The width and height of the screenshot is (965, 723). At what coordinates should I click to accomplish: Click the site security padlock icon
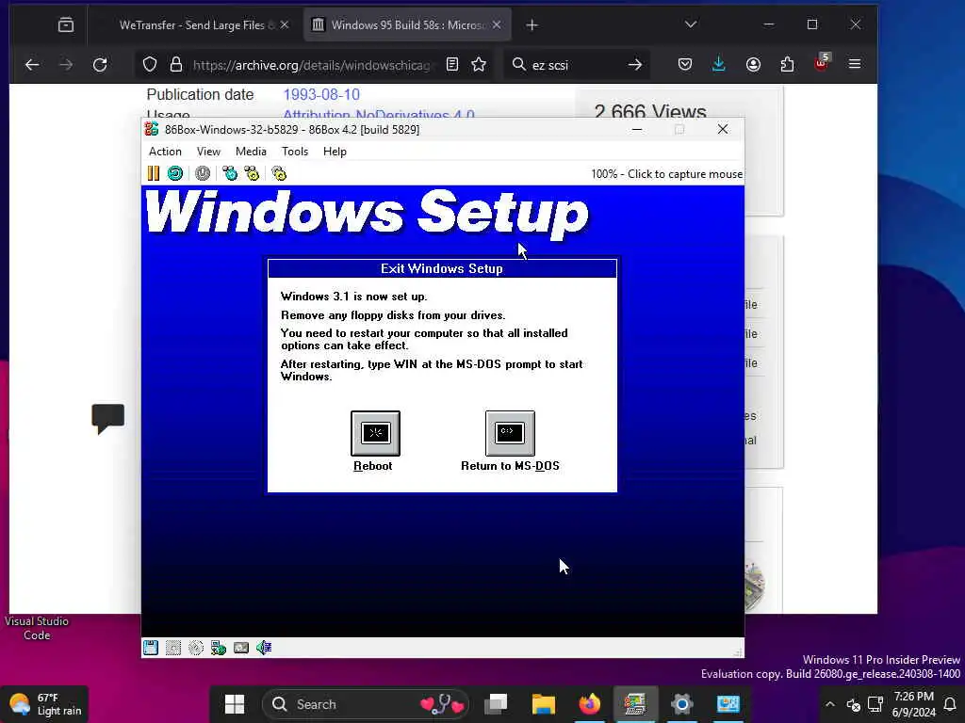pyautogui.click(x=176, y=65)
